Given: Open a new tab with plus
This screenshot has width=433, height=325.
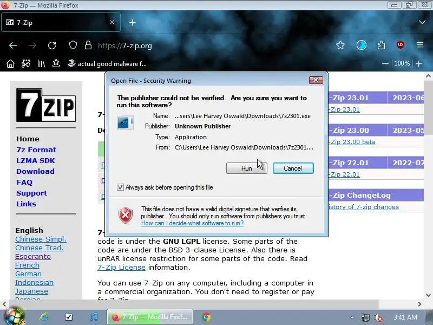Looking at the screenshot, I should point(132,23).
